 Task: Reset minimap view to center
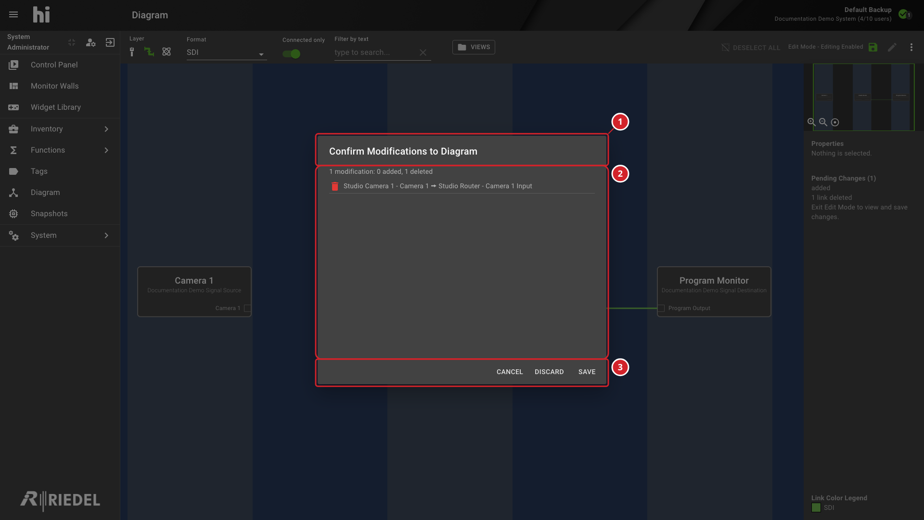pos(835,122)
